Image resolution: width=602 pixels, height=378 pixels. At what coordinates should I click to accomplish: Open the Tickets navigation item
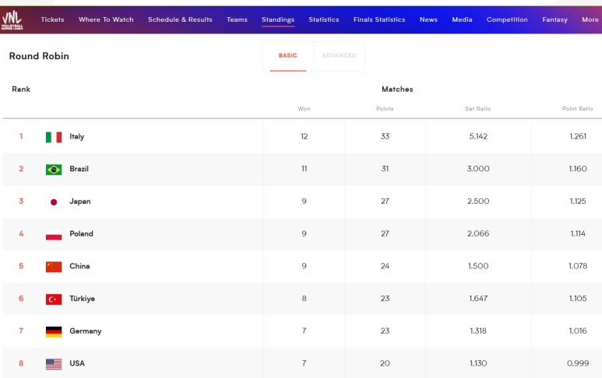(52, 19)
